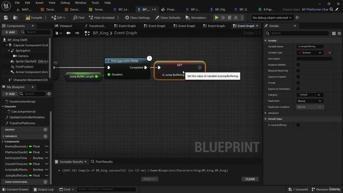Viewport: 343px width, 193px height.
Task: Open My Blueprint settings gear
Action: pyautogui.click(x=49, y=94)
